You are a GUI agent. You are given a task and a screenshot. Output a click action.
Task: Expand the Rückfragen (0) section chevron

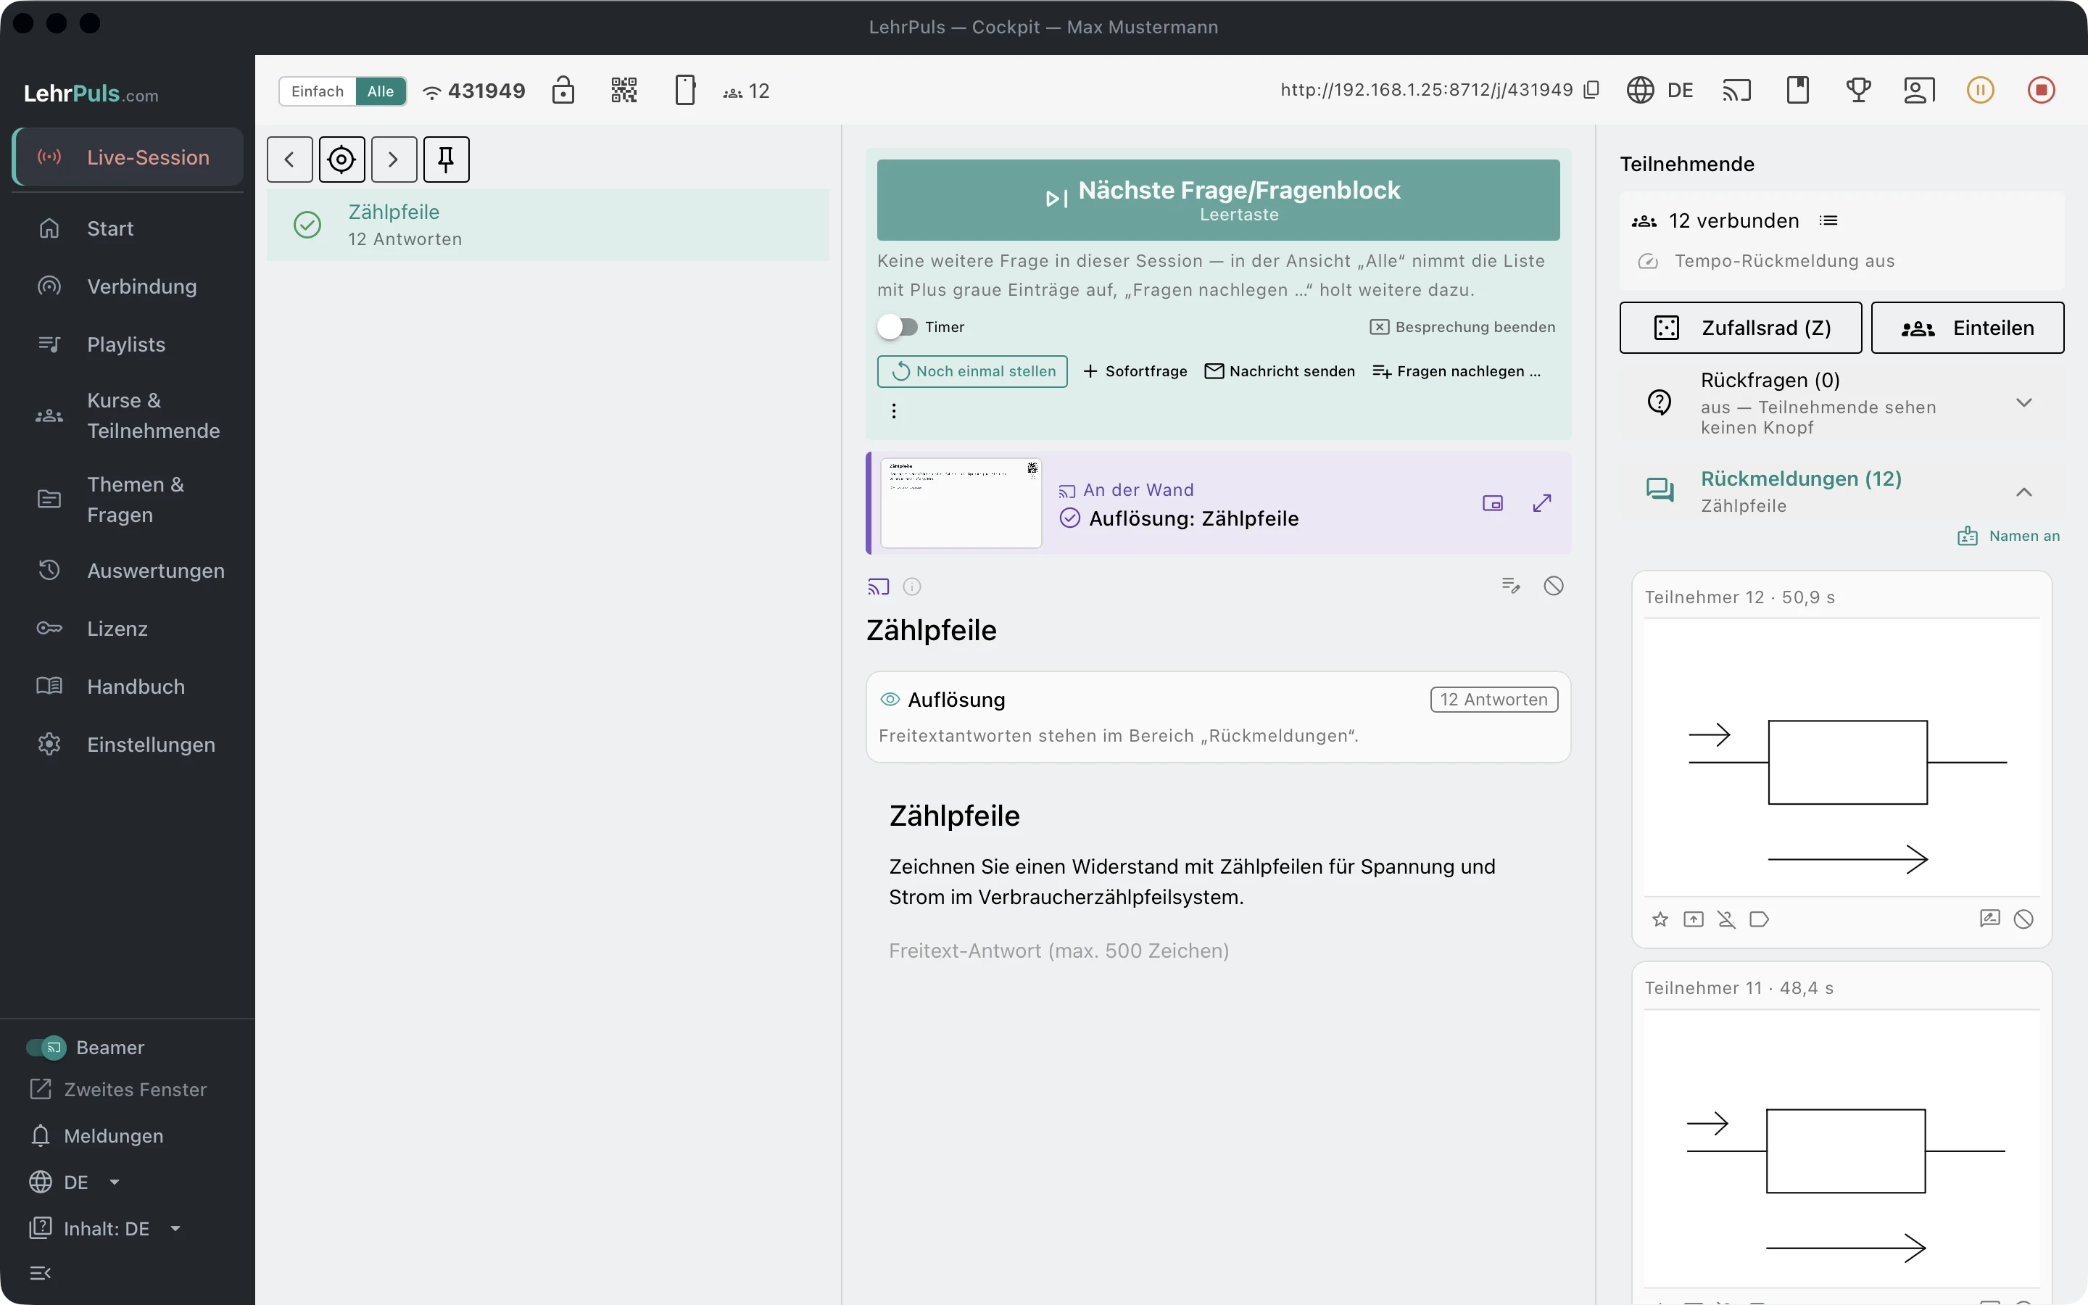tap(2024, 403)
